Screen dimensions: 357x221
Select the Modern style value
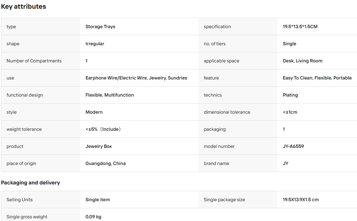(x=94, y=112)
